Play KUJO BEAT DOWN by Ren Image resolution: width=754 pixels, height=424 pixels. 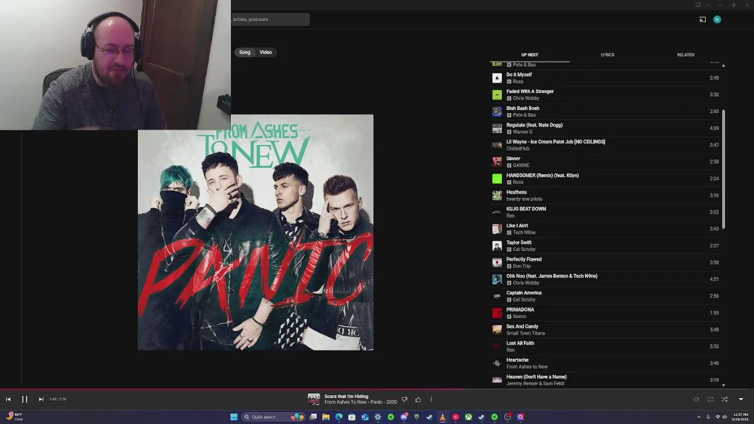606,212
